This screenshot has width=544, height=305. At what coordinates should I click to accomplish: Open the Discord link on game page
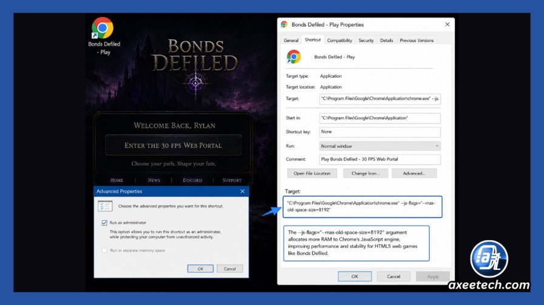click(192, 180)
